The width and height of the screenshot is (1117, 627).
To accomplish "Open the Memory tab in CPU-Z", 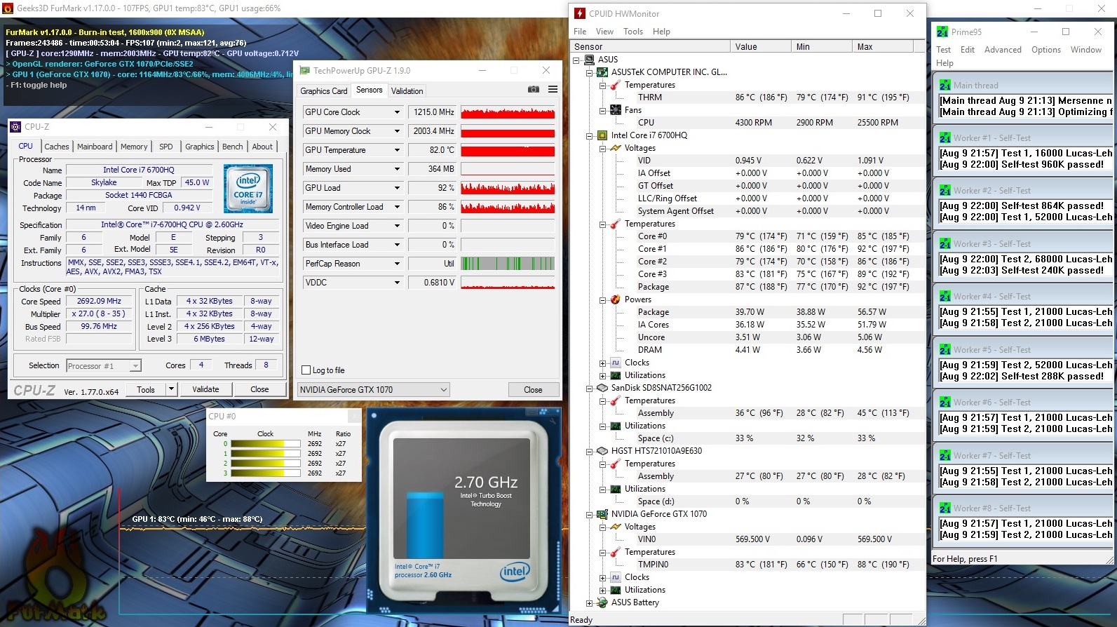I will coord(134,147).
